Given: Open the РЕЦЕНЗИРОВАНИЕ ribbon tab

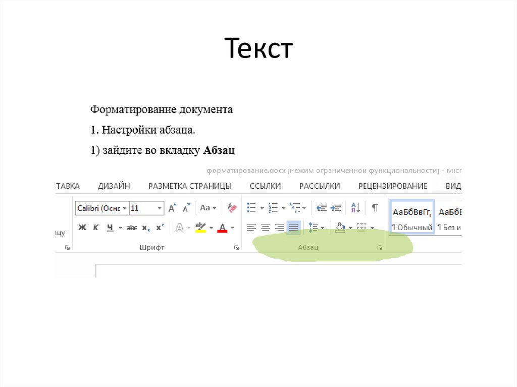Looking at the screenshot, I should pos(393,186).
